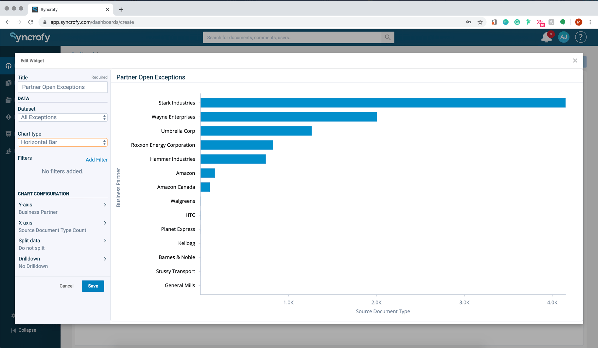Open notifications via the bell icon
The height and width of the screenshot is (348, 598).
pos(546,37)
